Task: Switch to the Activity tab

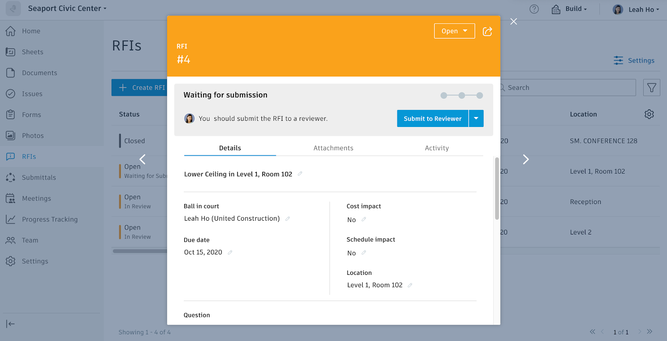Action: (437, 148)
